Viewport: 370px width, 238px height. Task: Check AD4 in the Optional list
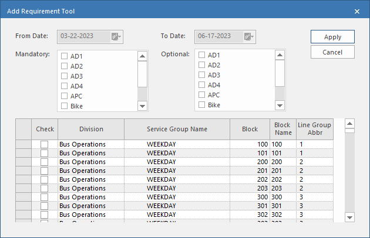click(x=201, y=84)
